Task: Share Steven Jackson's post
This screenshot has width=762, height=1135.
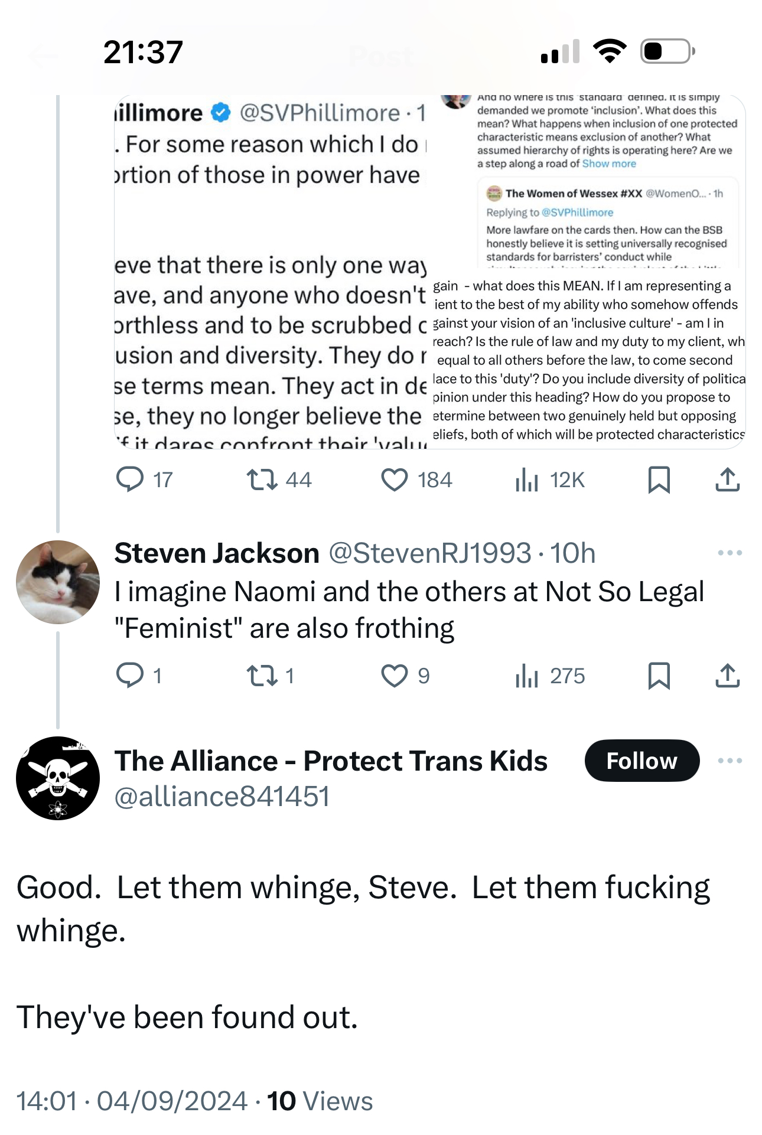Action: coord(727,676)
